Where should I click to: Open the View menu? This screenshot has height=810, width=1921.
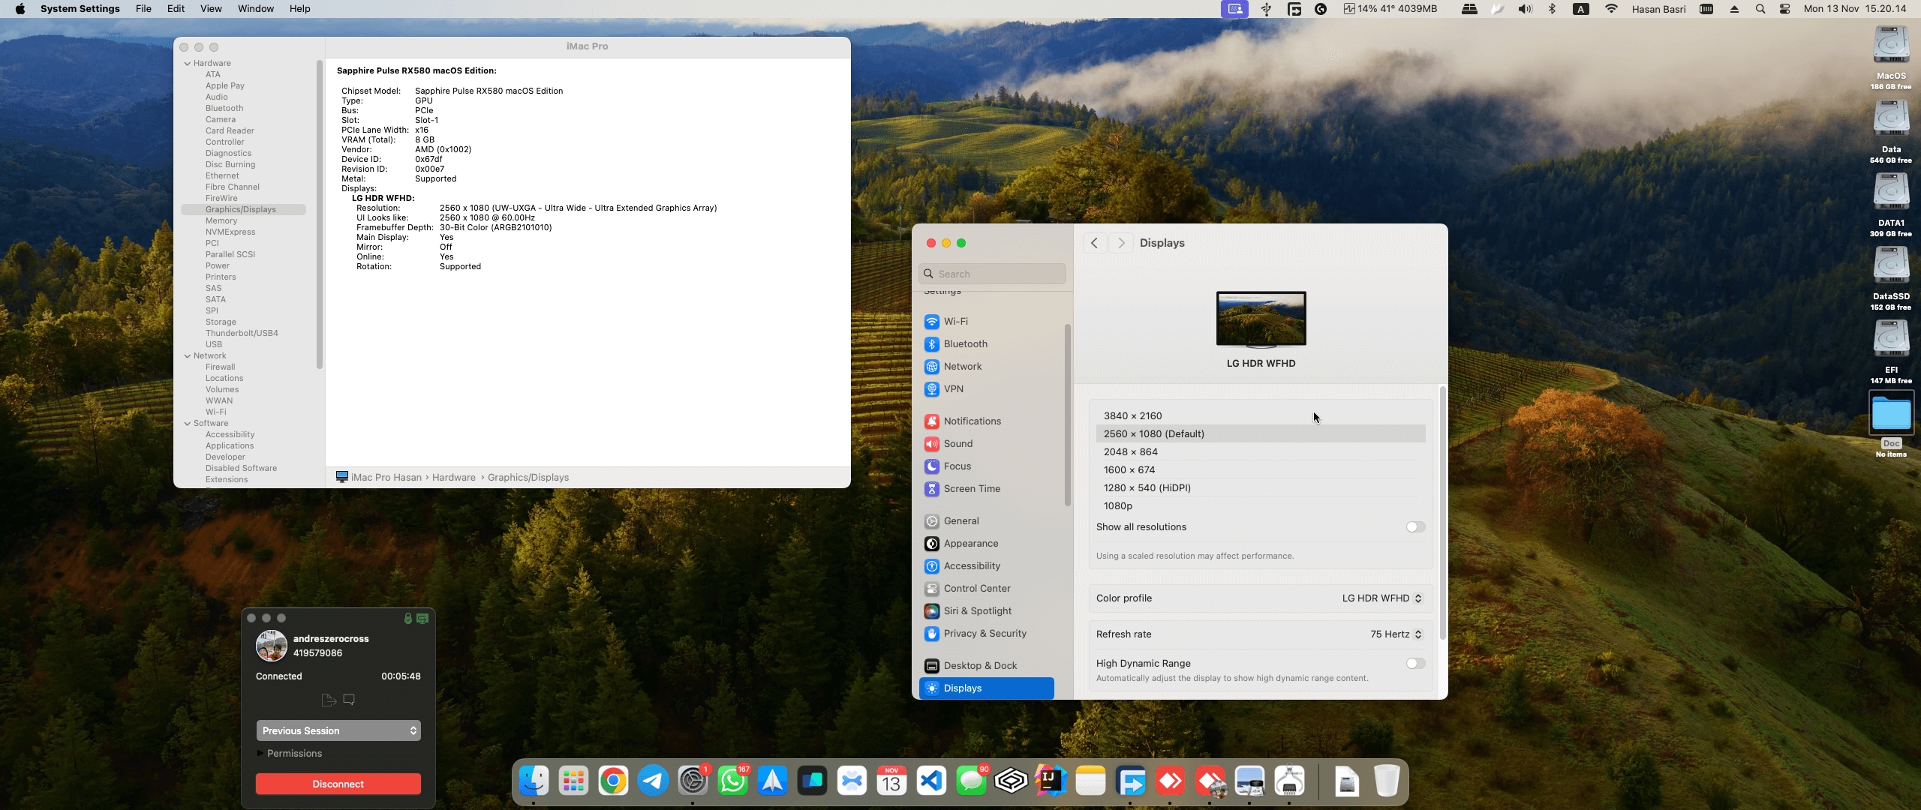pyautogui.click(x=211, y=9)
